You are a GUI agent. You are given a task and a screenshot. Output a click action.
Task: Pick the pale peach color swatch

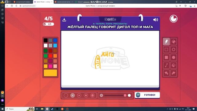(55, 66)
